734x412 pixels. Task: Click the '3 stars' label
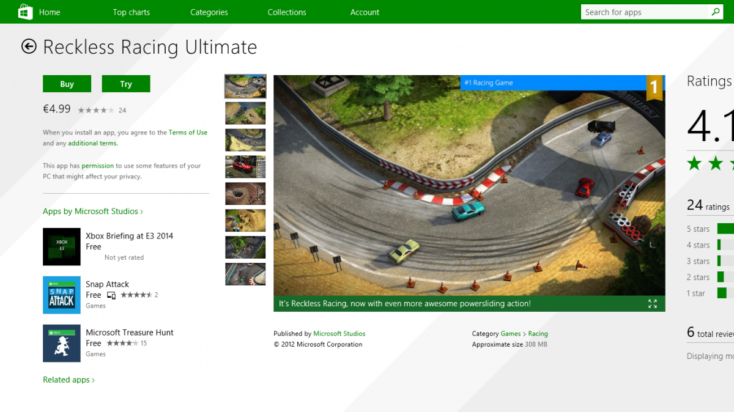coord(698,261)
